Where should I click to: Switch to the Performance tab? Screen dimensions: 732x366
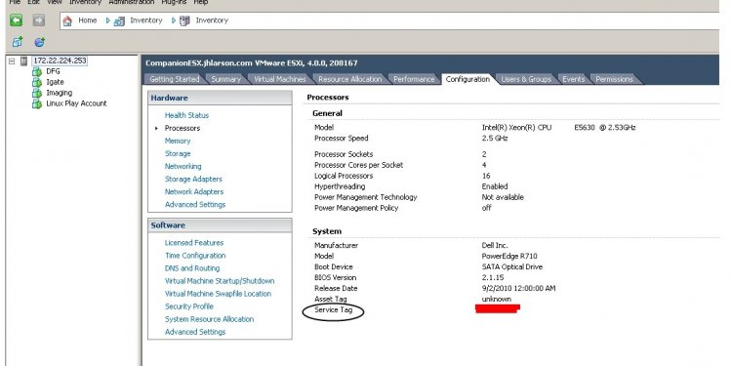[414, 79]
